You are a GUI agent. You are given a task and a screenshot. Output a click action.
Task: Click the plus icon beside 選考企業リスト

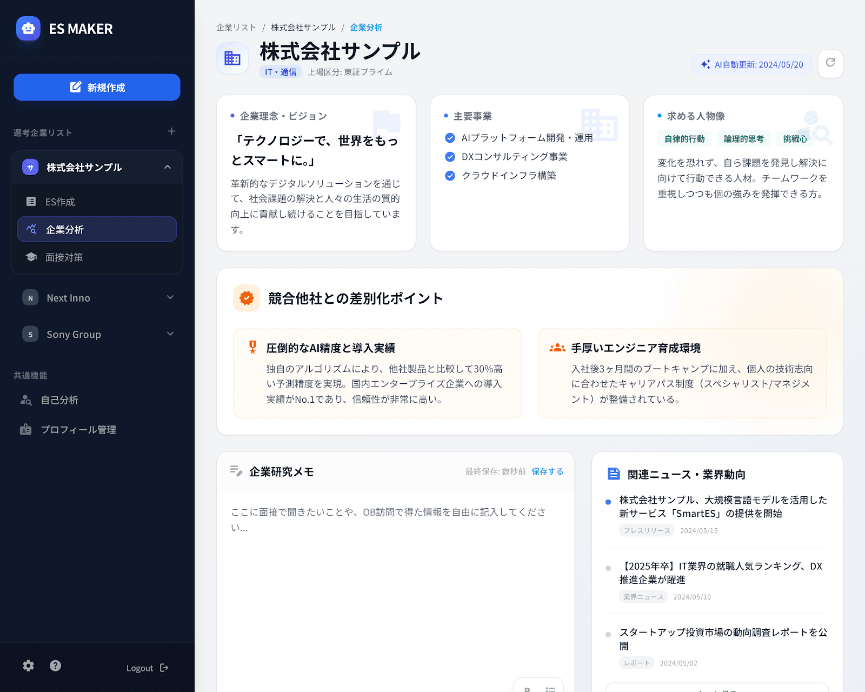pos(171,131)
